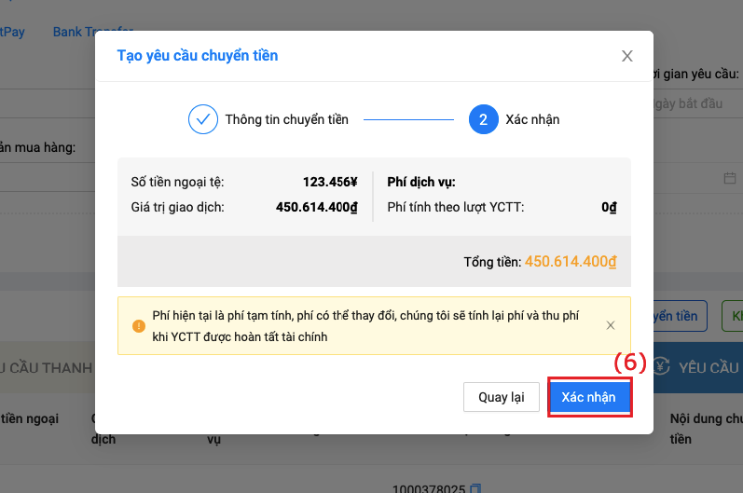Click the Thông tin chuyển tiền step label
743x493 pixels.
click(x=286, y=119)
